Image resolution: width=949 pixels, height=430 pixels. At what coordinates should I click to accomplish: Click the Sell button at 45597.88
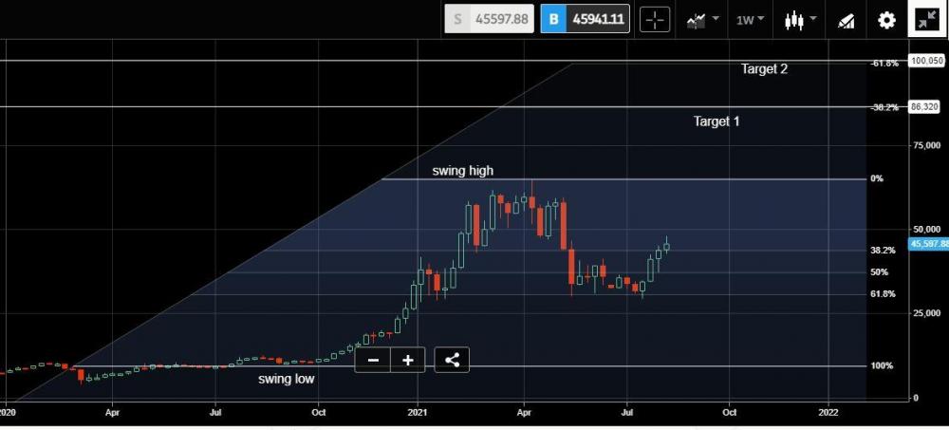[489, 19]
